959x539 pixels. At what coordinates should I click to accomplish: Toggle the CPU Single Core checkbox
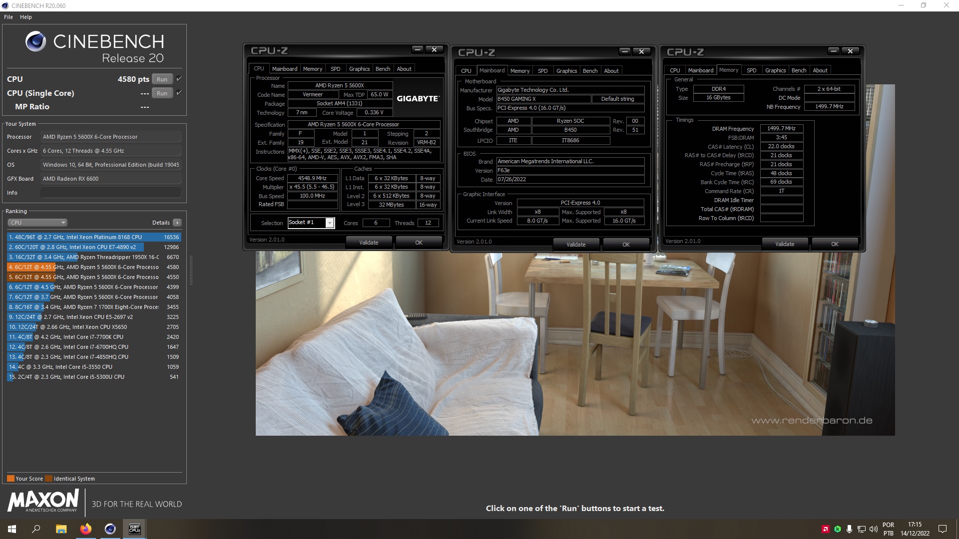(179, 93)
